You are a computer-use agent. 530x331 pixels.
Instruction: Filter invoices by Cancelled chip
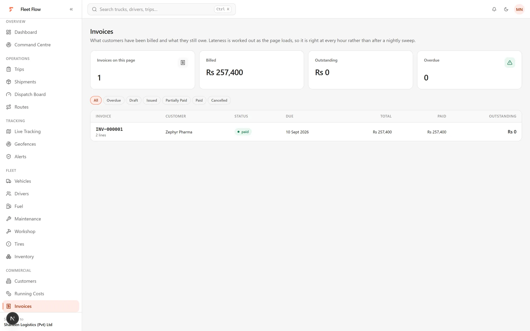click(219, 100)
